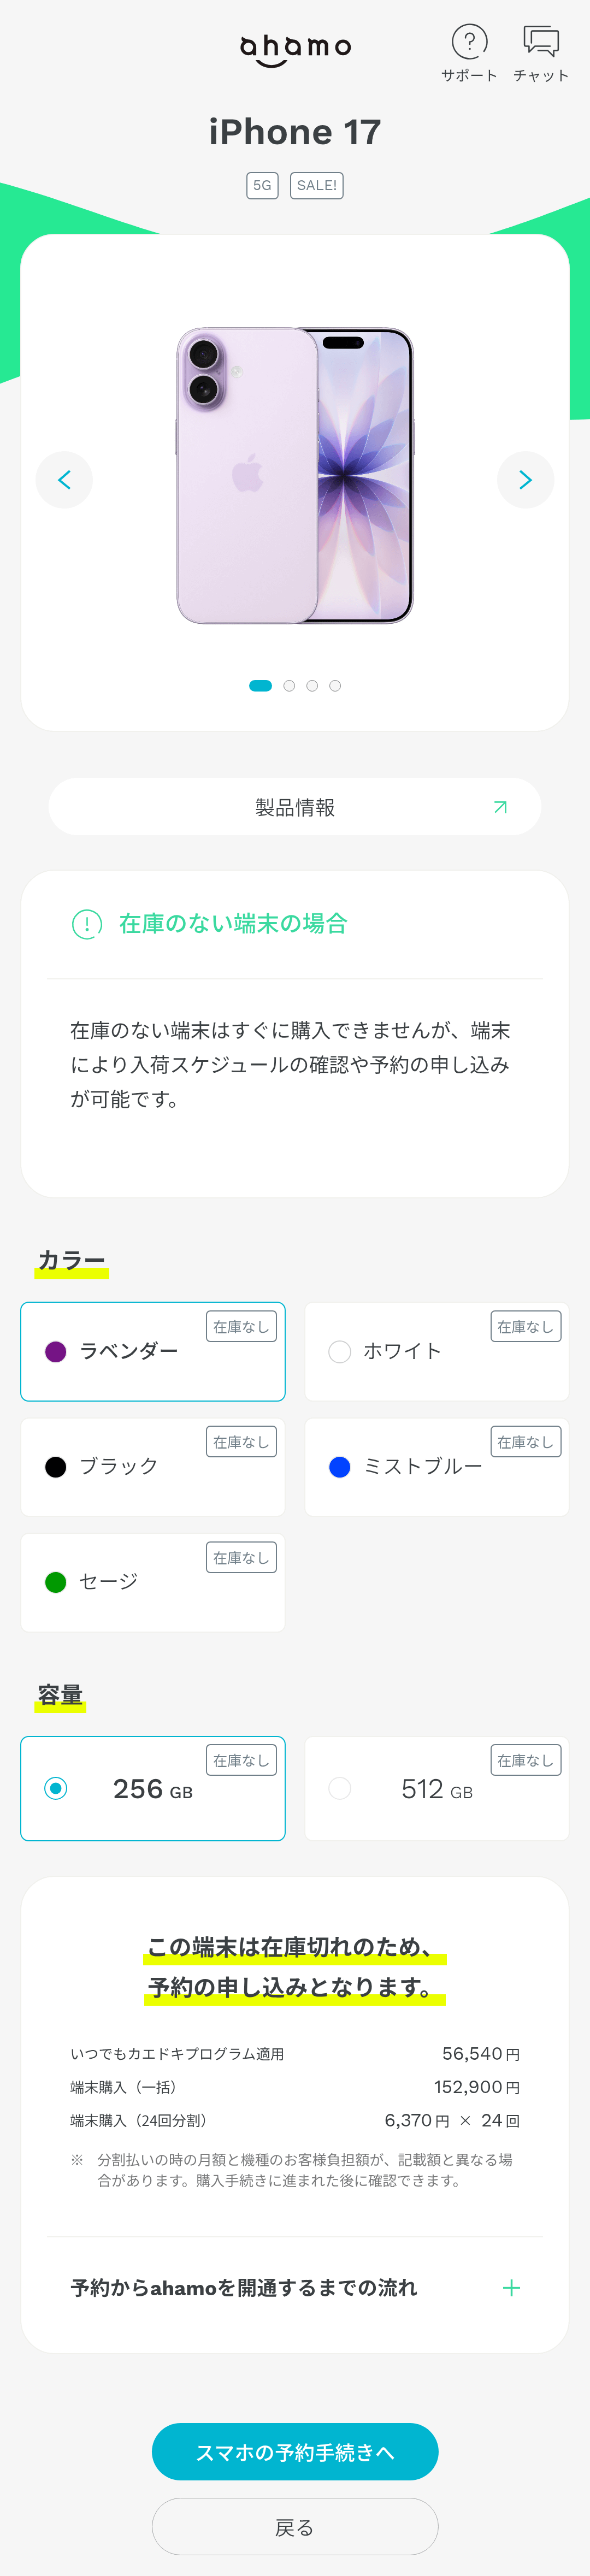590x2576 pixels.
Task: Proceed with スマホの予約手続きへ button
Action: coord(295,2452)
